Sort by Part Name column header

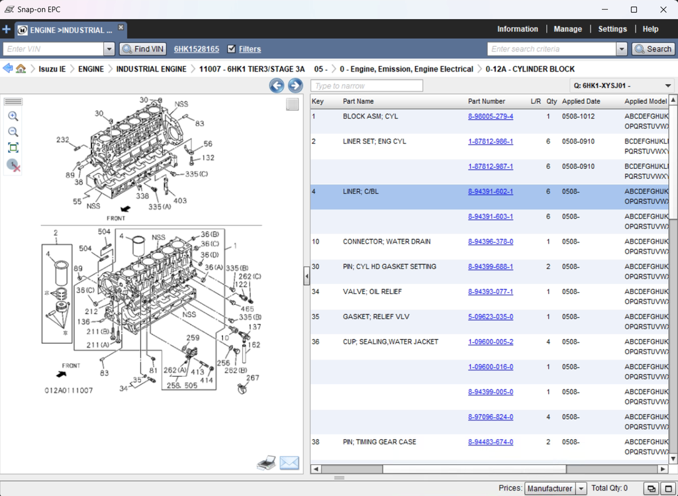point(358,101)
